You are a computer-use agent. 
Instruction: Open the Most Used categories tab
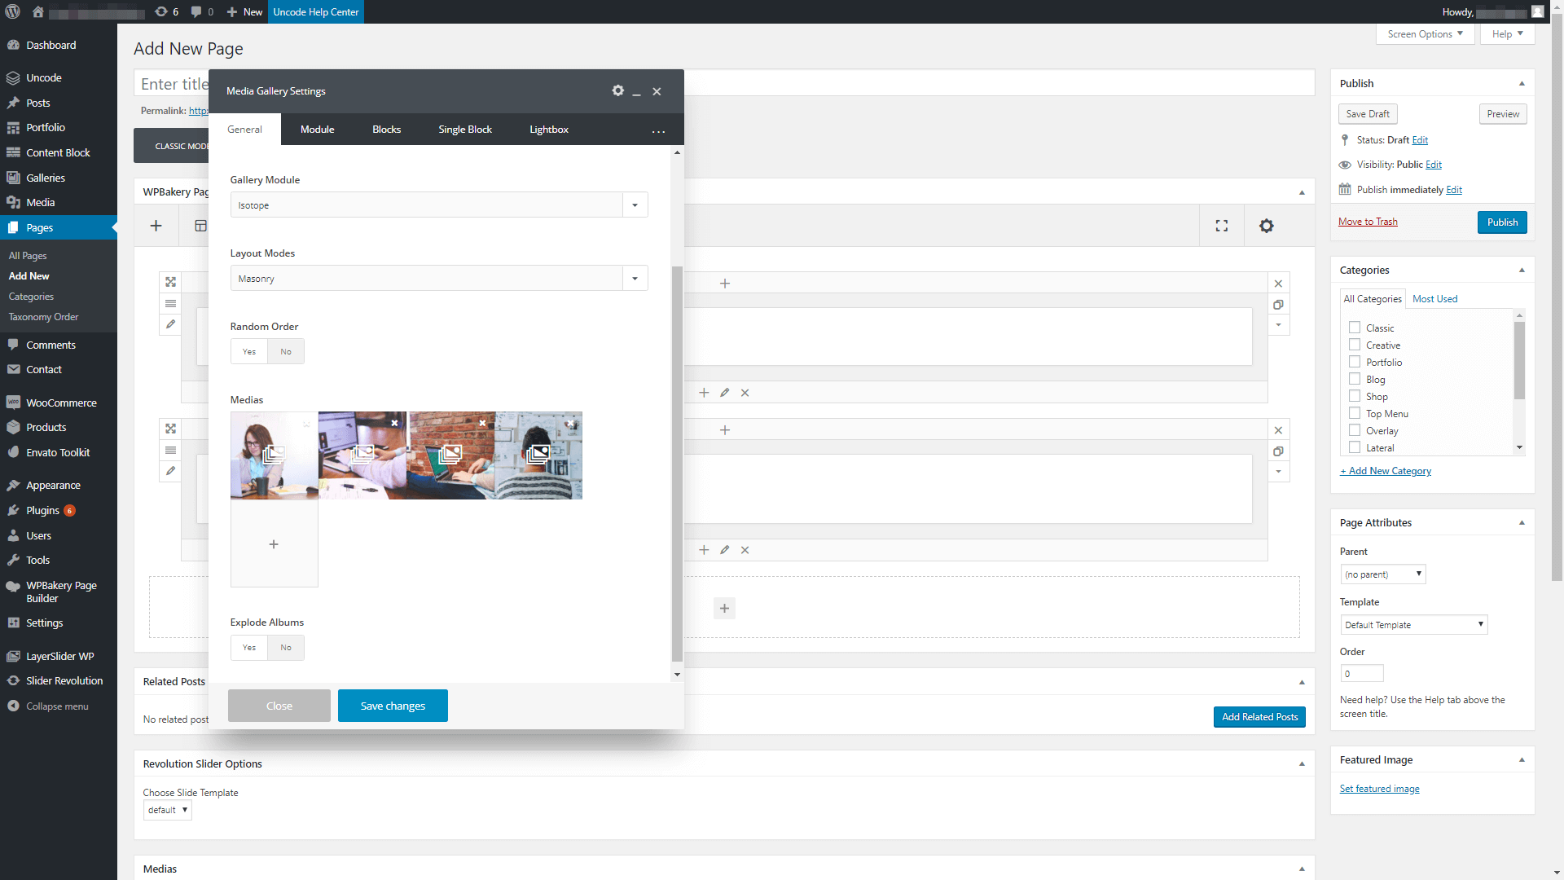pyautogui.click(x=1435, y=299)
